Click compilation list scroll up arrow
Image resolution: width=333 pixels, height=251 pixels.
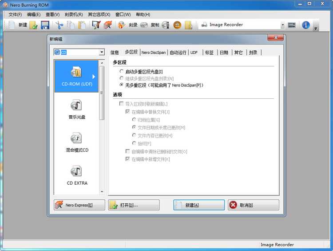[102, 63]
